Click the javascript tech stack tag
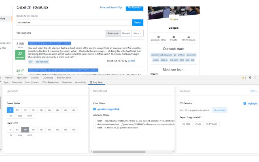Viewport: 259px width, 162px height. (191, 55)
